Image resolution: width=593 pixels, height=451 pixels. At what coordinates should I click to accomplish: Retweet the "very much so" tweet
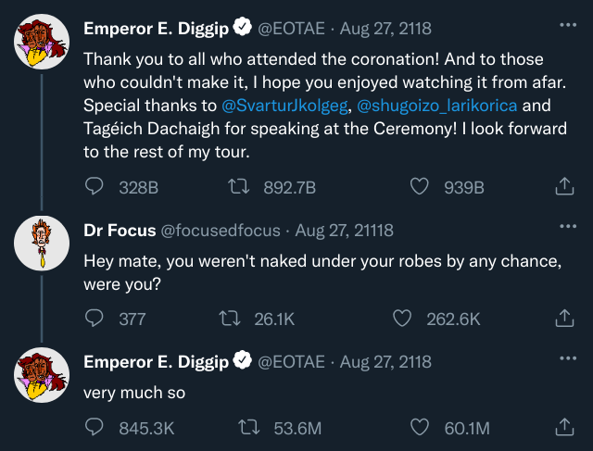(x=248, y=427)
